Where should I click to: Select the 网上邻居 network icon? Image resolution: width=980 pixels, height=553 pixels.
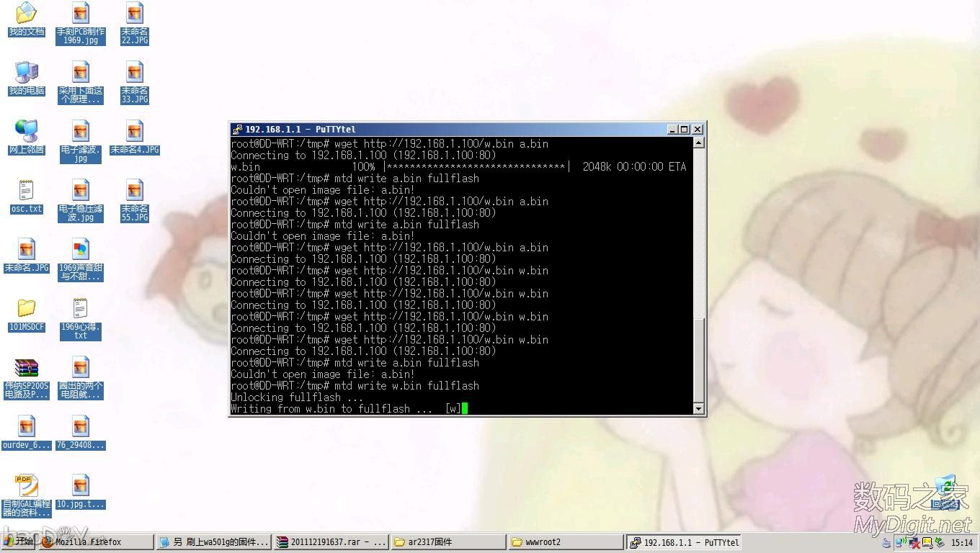click(x=26, y=131)
